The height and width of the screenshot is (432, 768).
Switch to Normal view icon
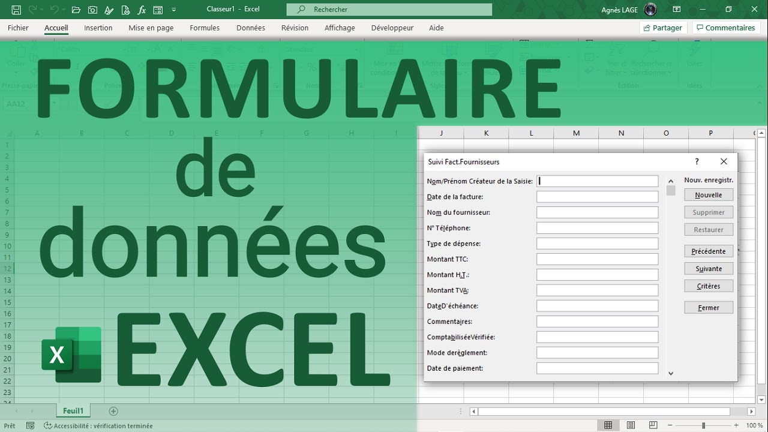(x=608, y=425)
